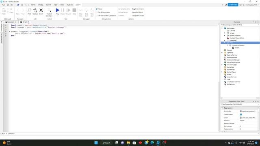Select the Terrain item in Explorer
This screenshot has height=146, width=260.
click(x=232, y=33)
